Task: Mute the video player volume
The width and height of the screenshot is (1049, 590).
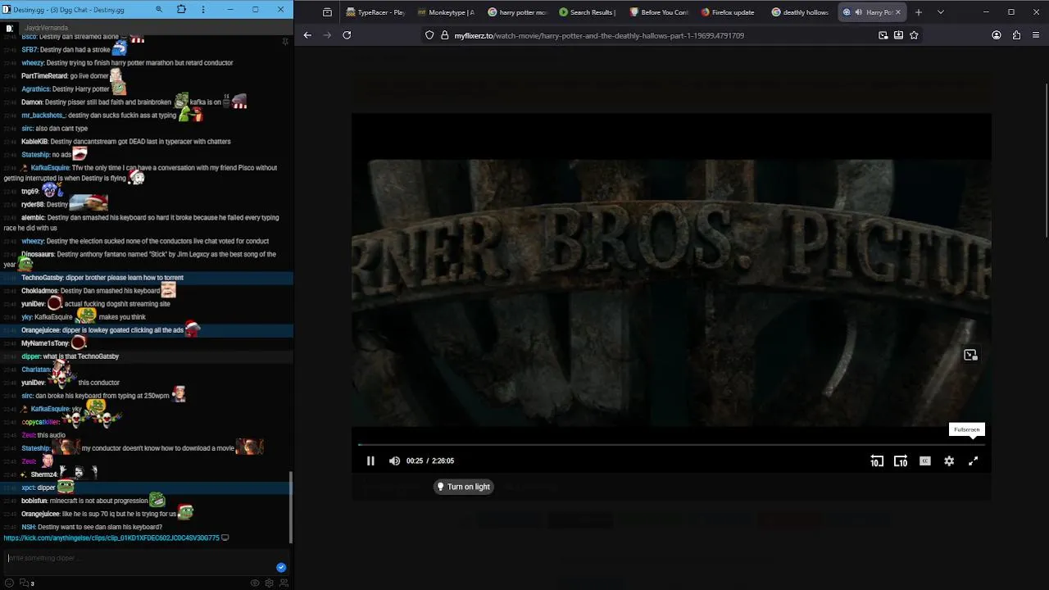Action: (x=394, y=461)
